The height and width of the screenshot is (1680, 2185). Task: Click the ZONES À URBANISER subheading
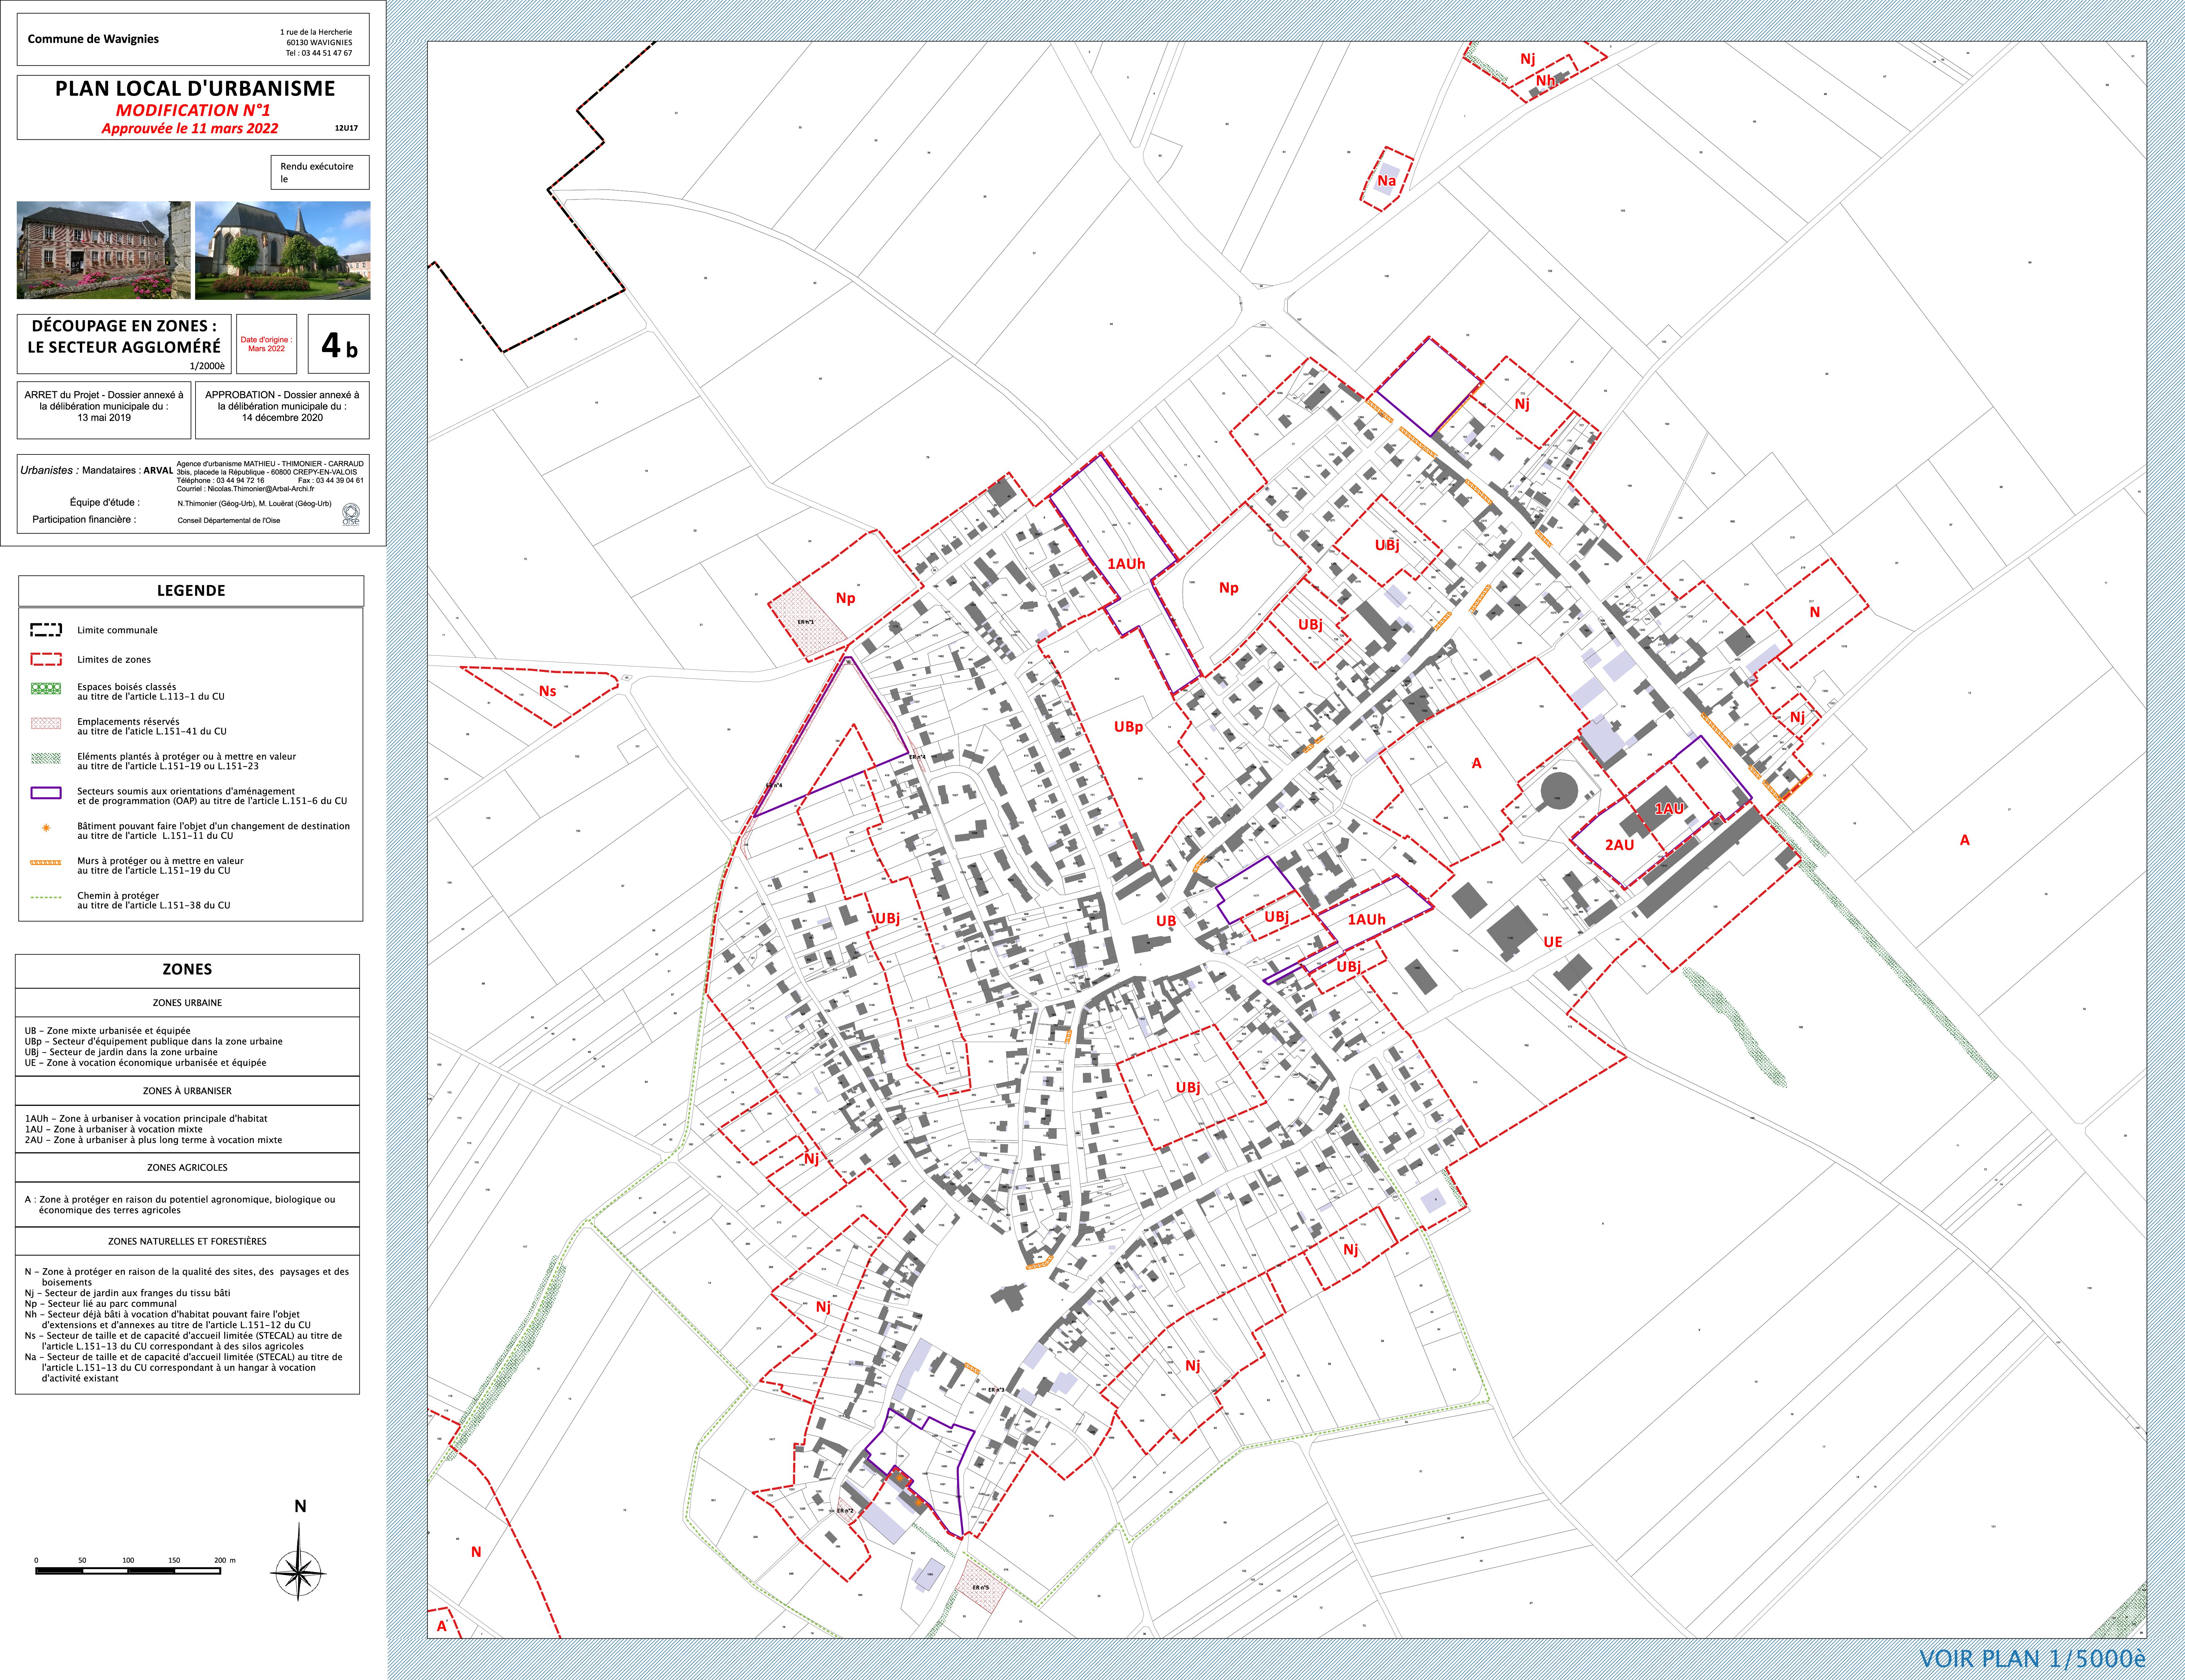(187, 1091)
